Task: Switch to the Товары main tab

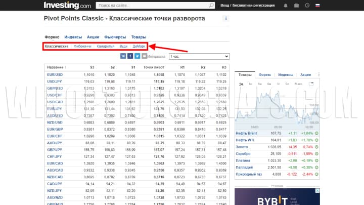Action: [x=139, y=37]
